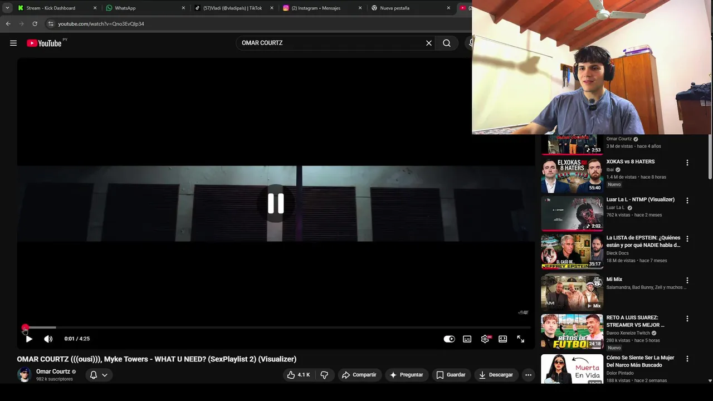Viewport: 713px width, 401px height.
Task: Reload the YouTube page
Action: (x=35, y=24)
